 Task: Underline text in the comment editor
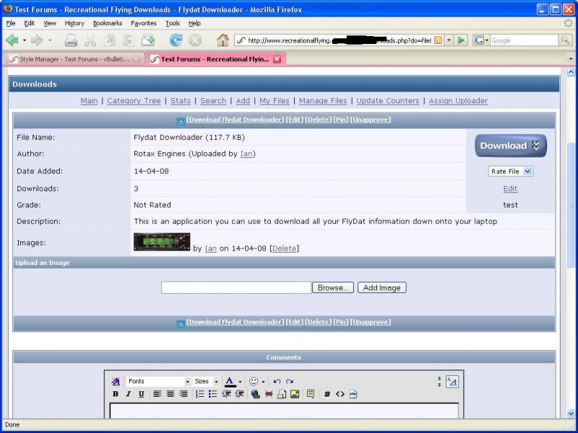pos(141,394)
